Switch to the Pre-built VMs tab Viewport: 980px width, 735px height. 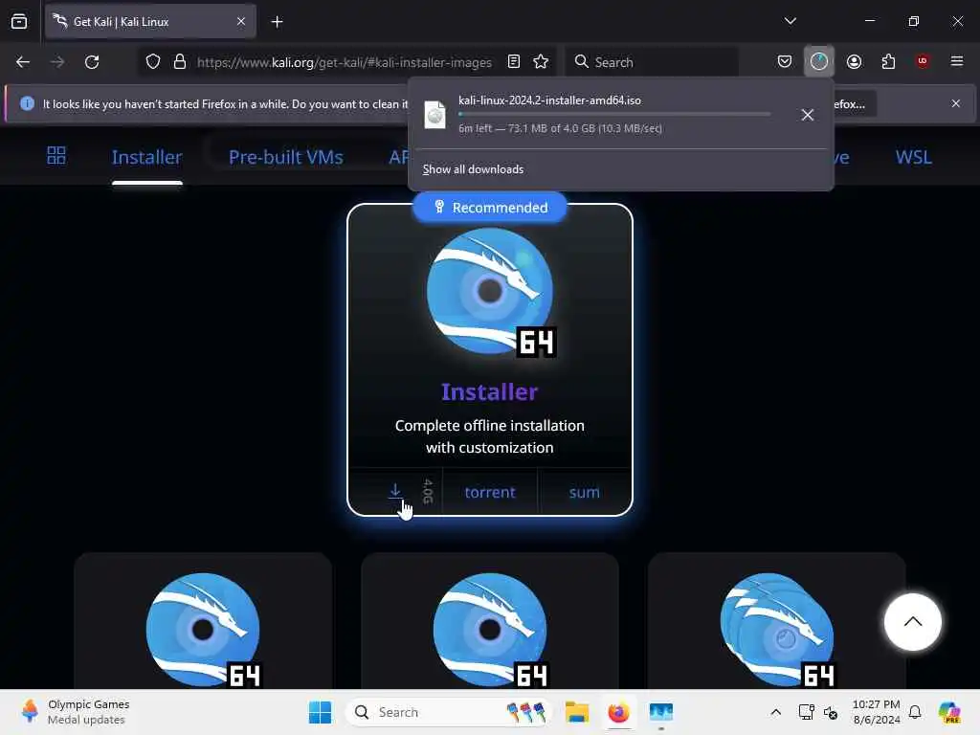tap(285, 158)
